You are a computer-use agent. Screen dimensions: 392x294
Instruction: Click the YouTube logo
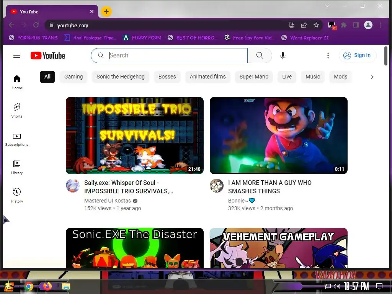tap(48, 56)
